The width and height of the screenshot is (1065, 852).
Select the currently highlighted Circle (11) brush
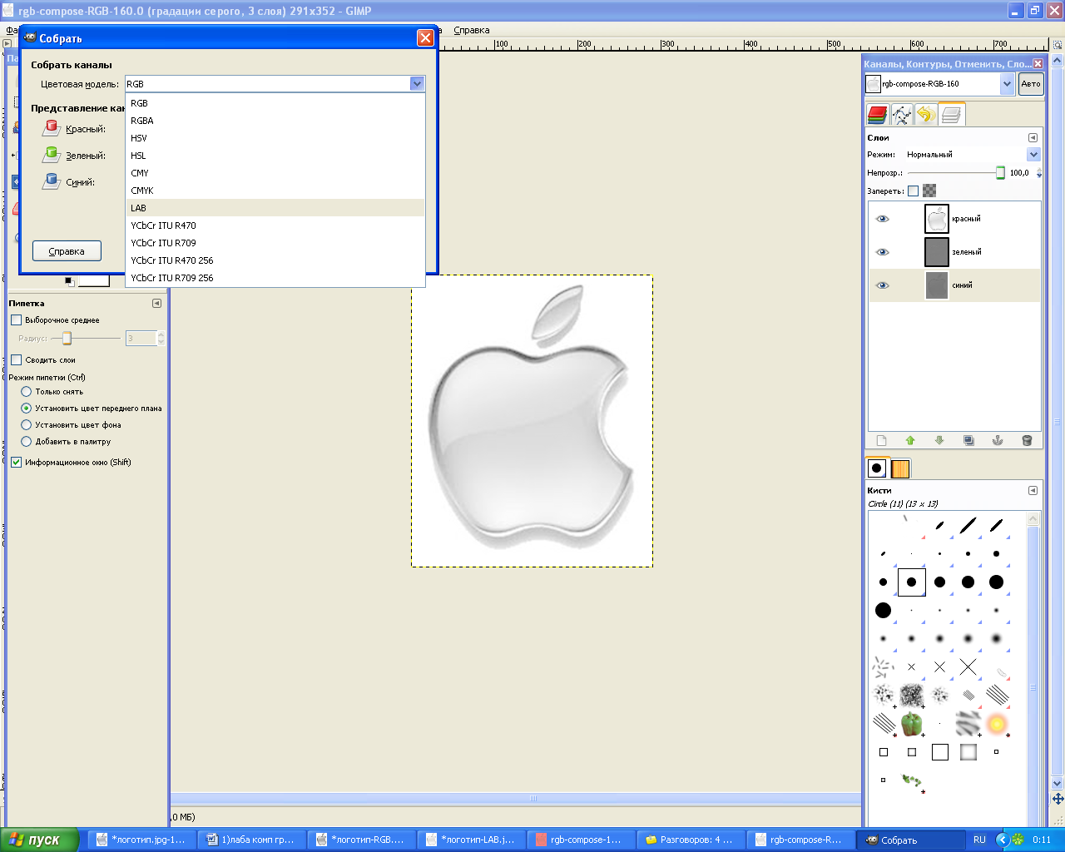click(912, 582)
